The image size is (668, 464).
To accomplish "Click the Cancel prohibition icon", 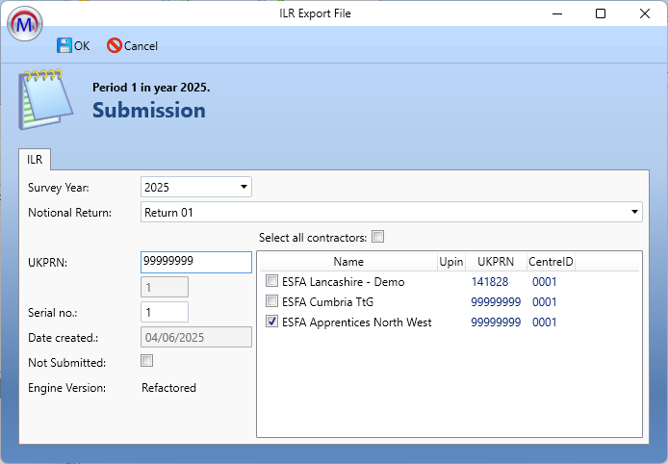I will [x=115, y=45].
